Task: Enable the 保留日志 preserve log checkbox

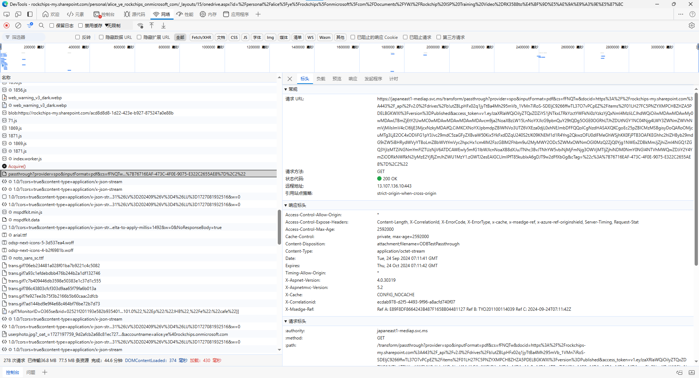Action: [52, 25]
